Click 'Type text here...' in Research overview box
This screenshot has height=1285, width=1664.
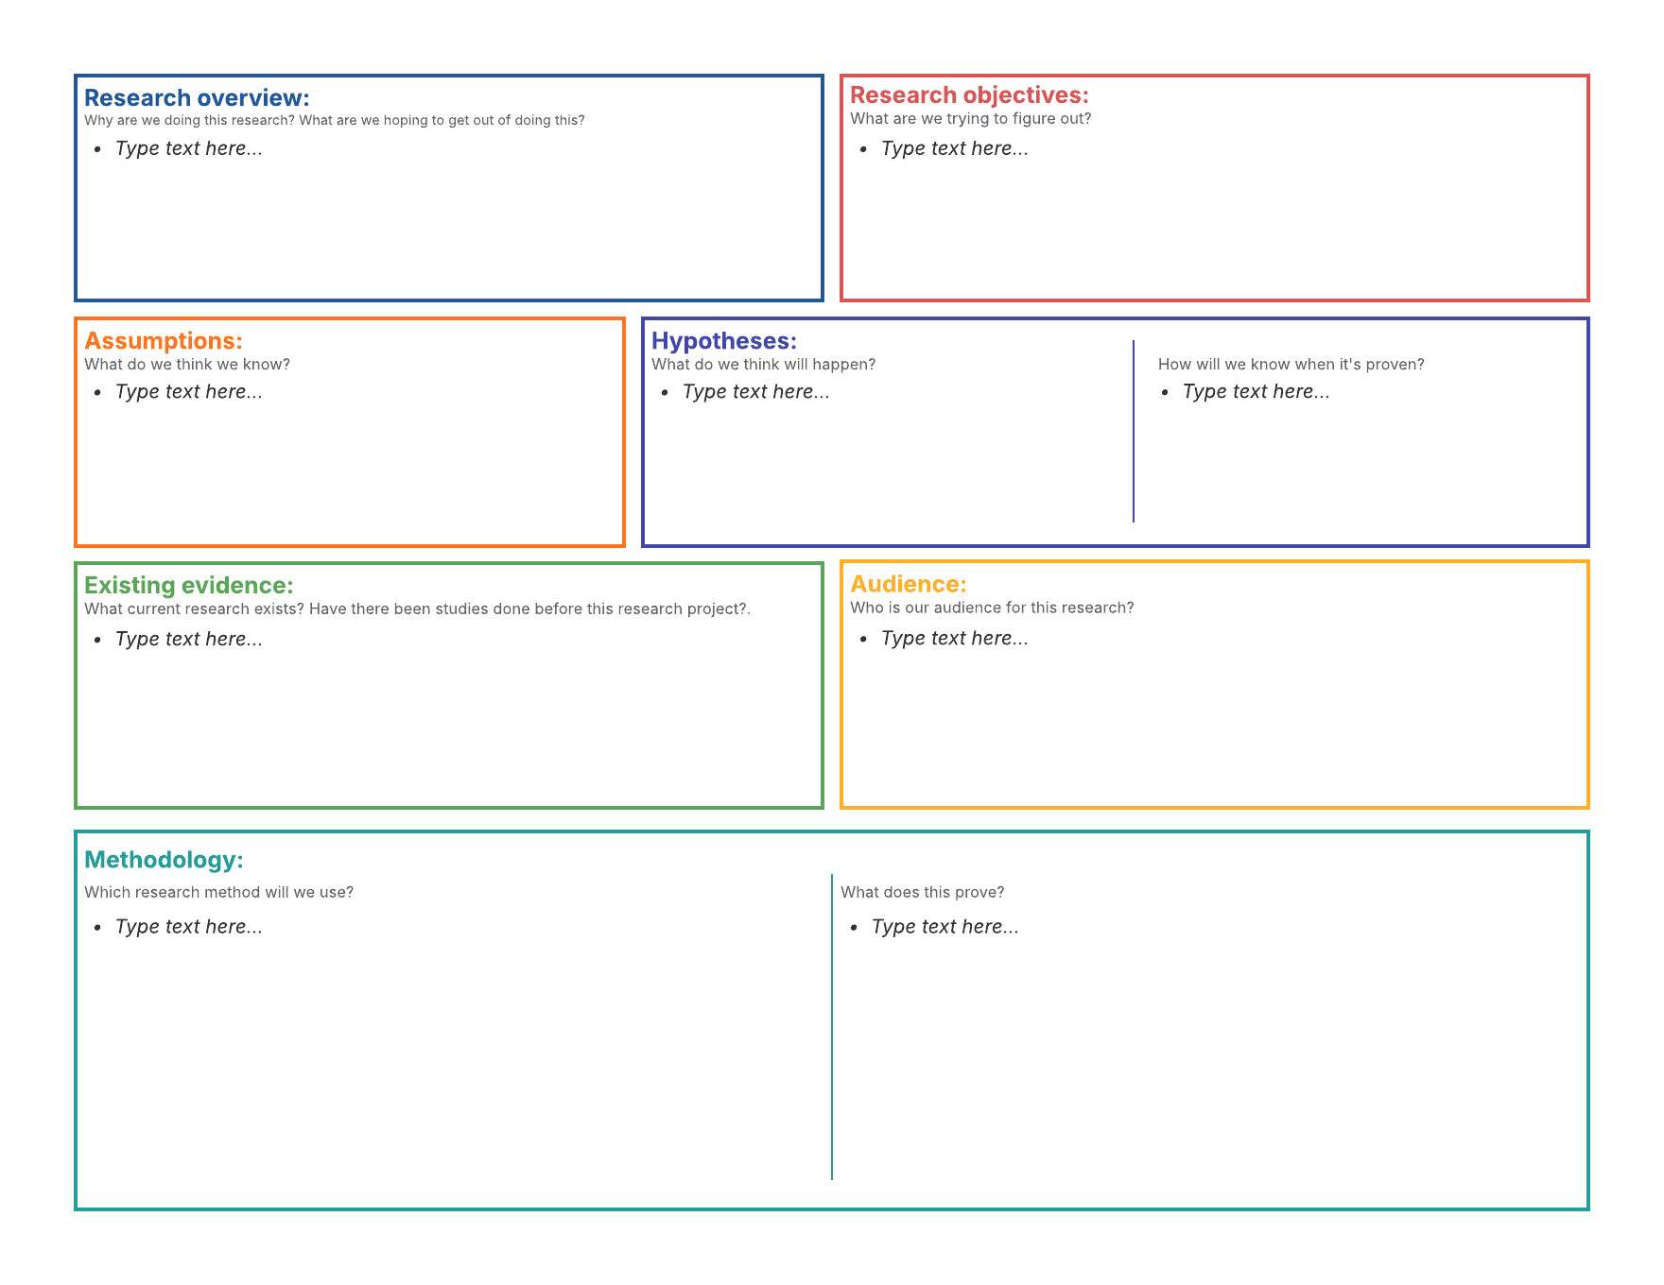pyautogui.click(x=189, y=148)
